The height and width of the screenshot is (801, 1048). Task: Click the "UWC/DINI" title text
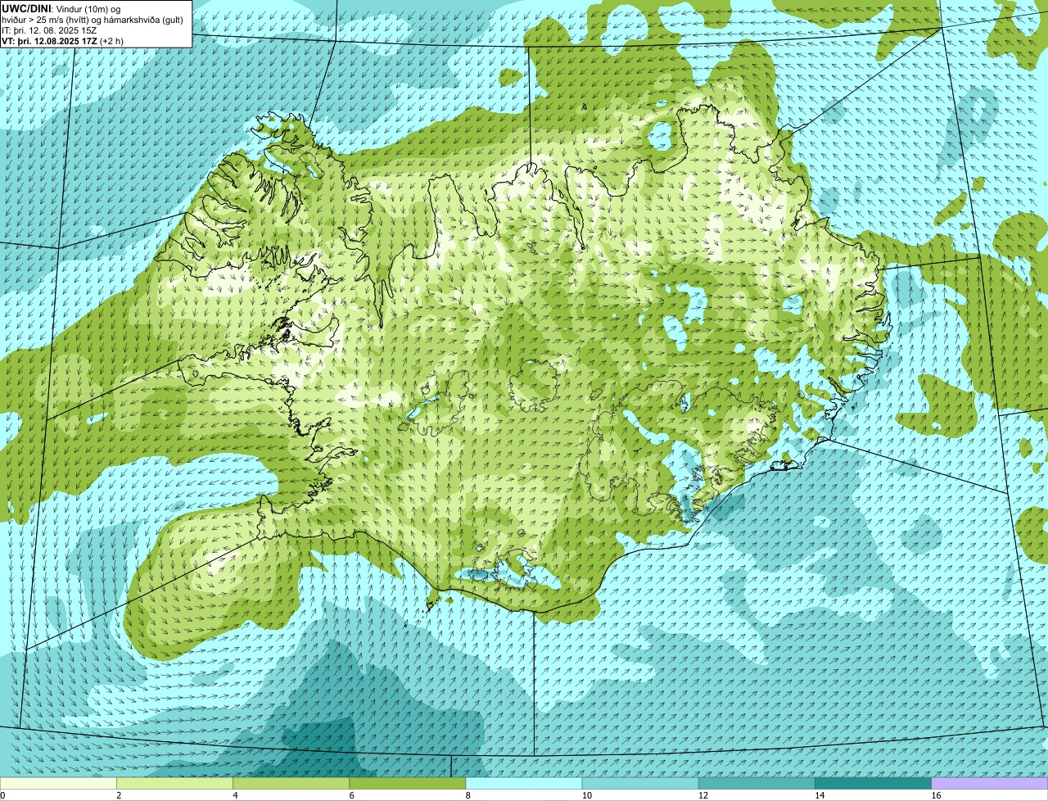pyautogui.click(x=27, y=8)
